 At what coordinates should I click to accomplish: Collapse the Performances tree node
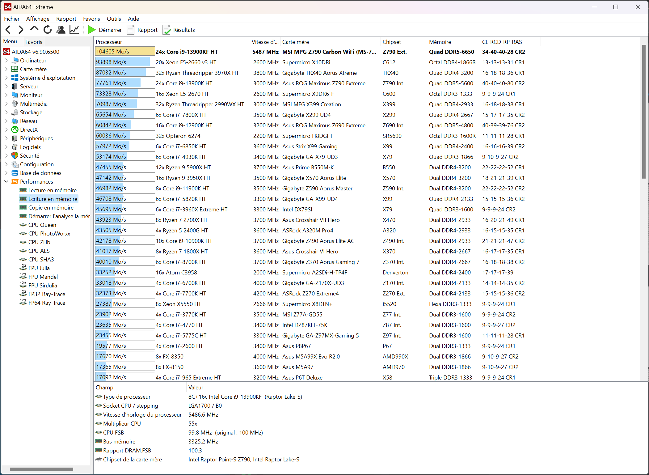click(6, 182)
